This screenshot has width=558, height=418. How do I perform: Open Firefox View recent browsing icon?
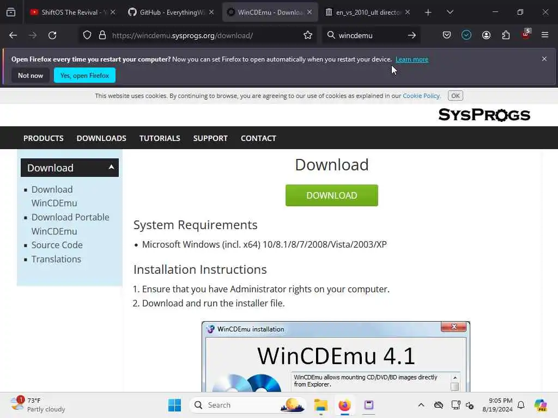point(11,12)
